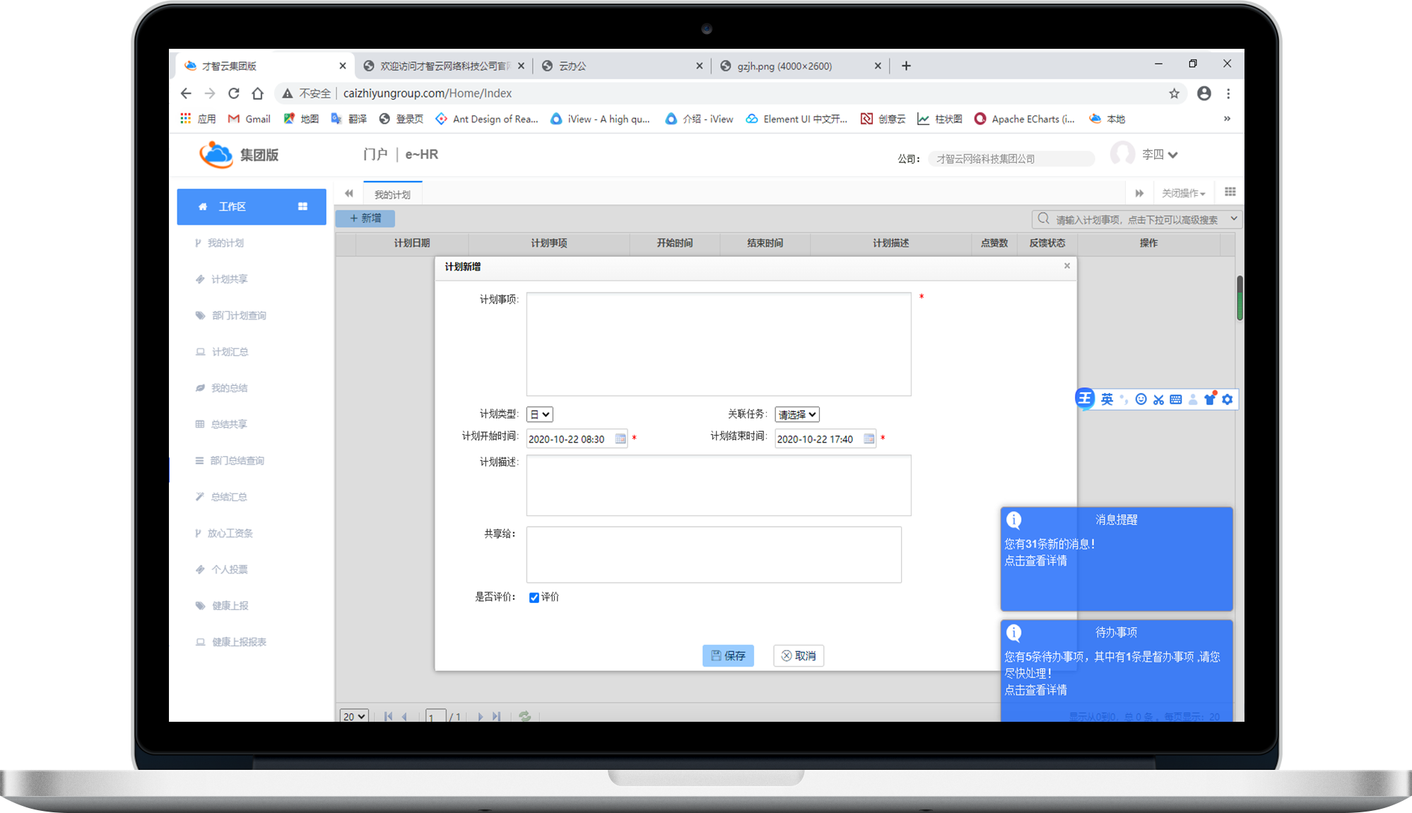
Task: Click the pagination refresh icon
Action: [x=524, y=715]
